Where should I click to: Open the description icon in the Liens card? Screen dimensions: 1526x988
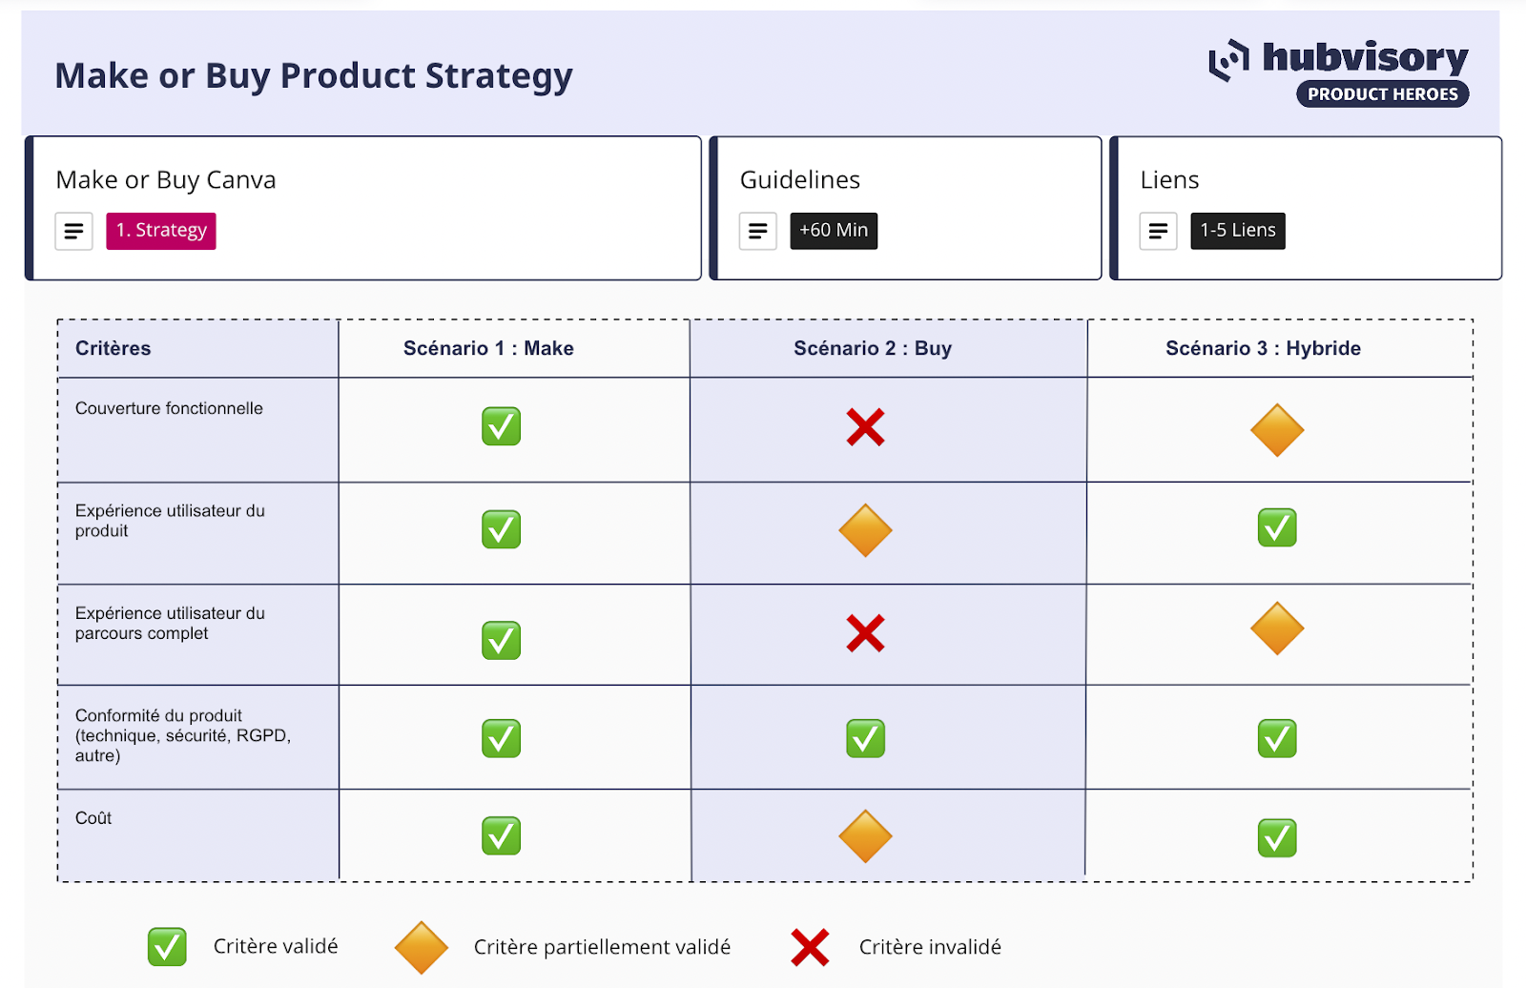pyautogui.click(x=1158, y=231)
